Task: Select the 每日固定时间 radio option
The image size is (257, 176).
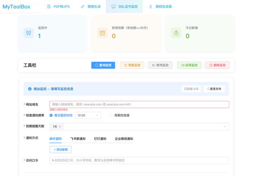Action: (61, 115)
